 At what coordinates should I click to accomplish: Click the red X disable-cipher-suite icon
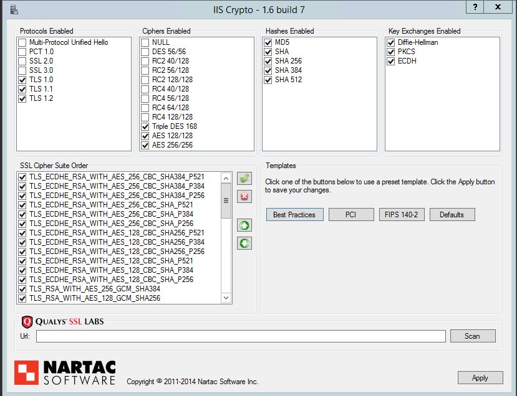click(244, 197)
